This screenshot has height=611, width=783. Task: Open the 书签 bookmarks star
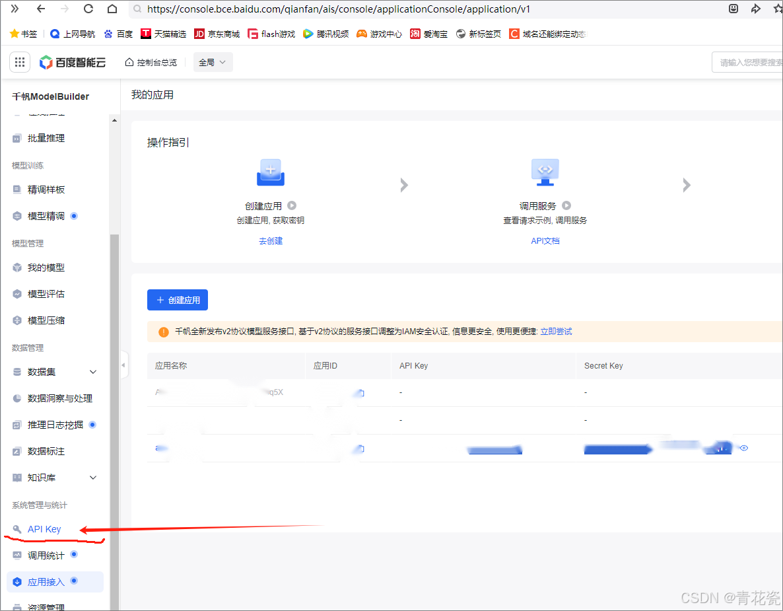point(24,34)
